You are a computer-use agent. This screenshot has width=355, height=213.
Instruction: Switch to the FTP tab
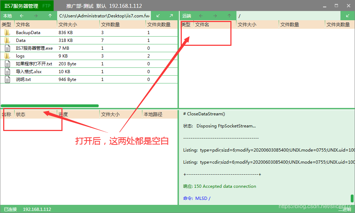47,6
